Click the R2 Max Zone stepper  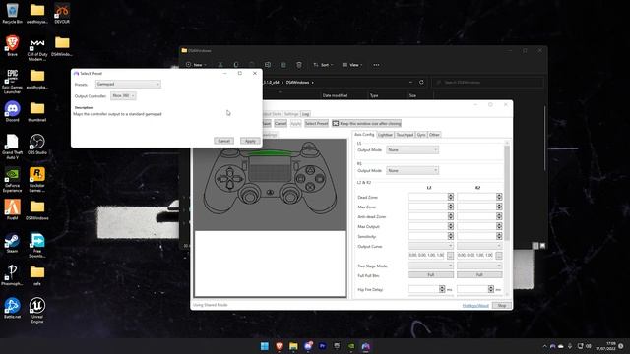tap(499, 206)
